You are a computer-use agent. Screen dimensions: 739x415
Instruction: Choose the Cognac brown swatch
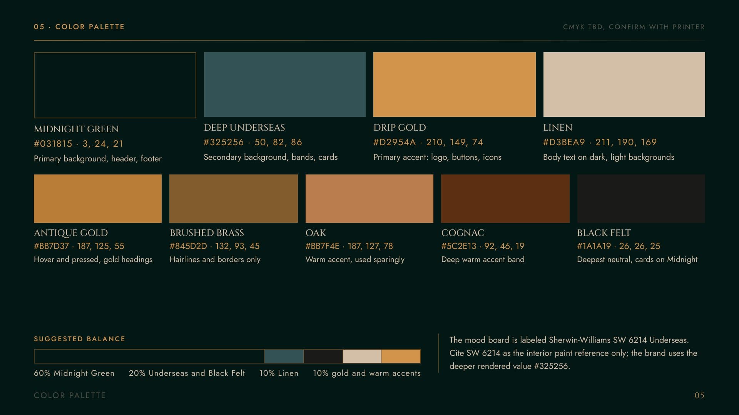tap(505, 199)
